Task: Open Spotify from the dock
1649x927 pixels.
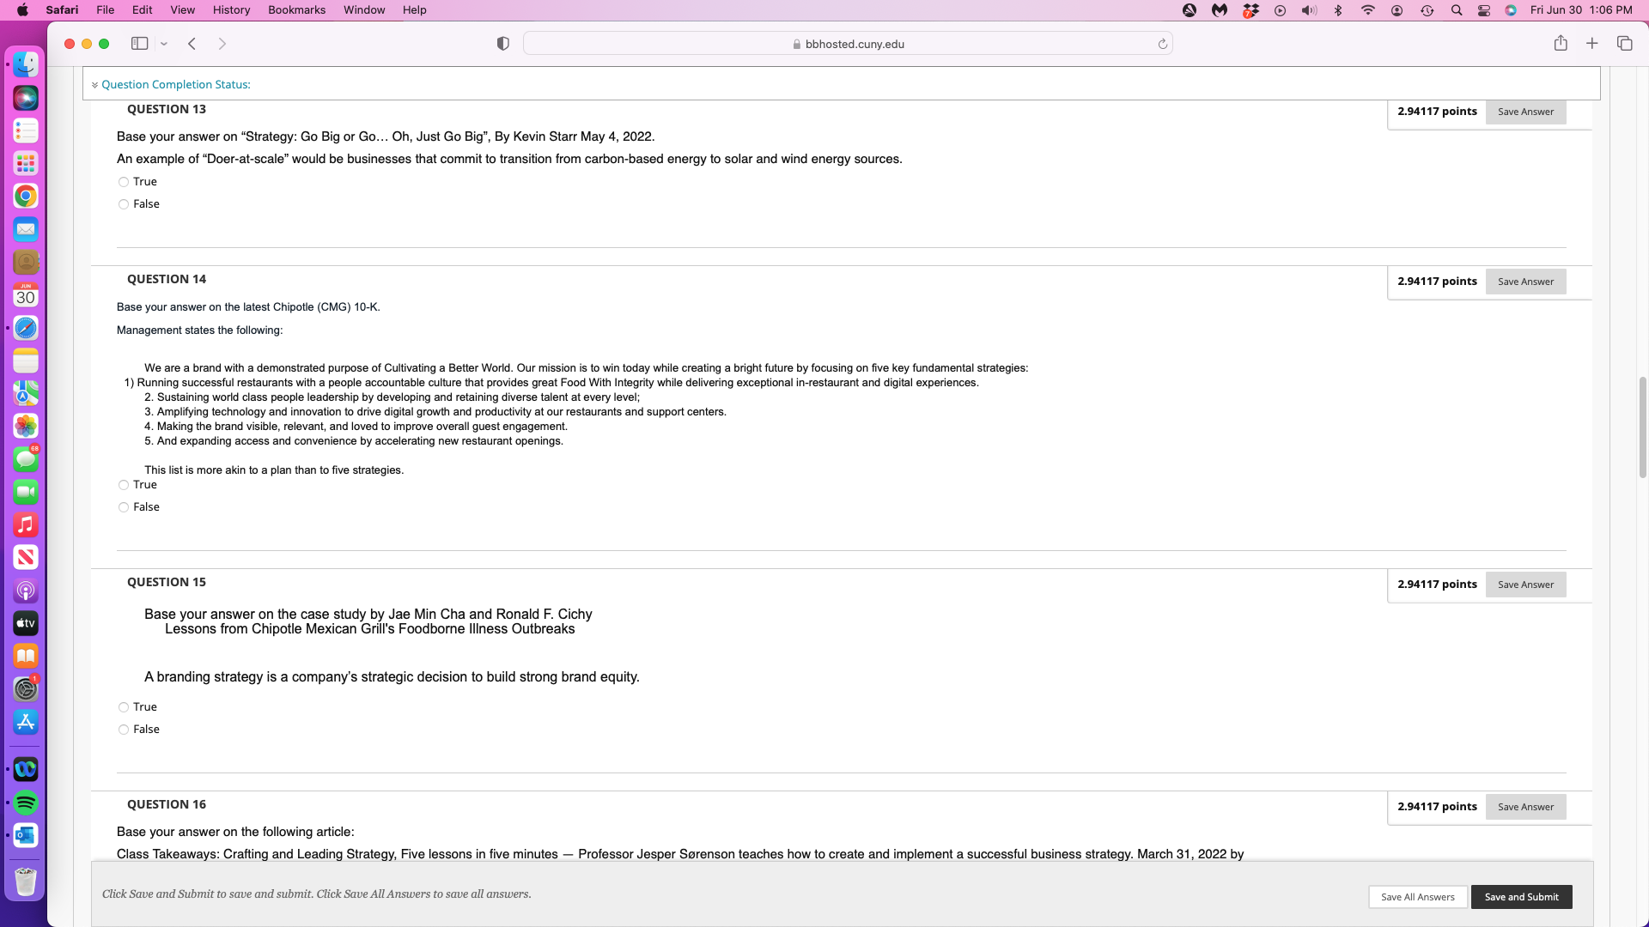Action: (x=26, y=803)
